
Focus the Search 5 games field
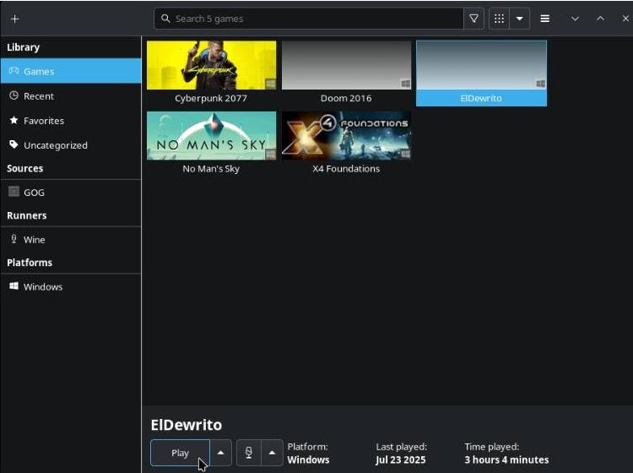coord(309,19)
